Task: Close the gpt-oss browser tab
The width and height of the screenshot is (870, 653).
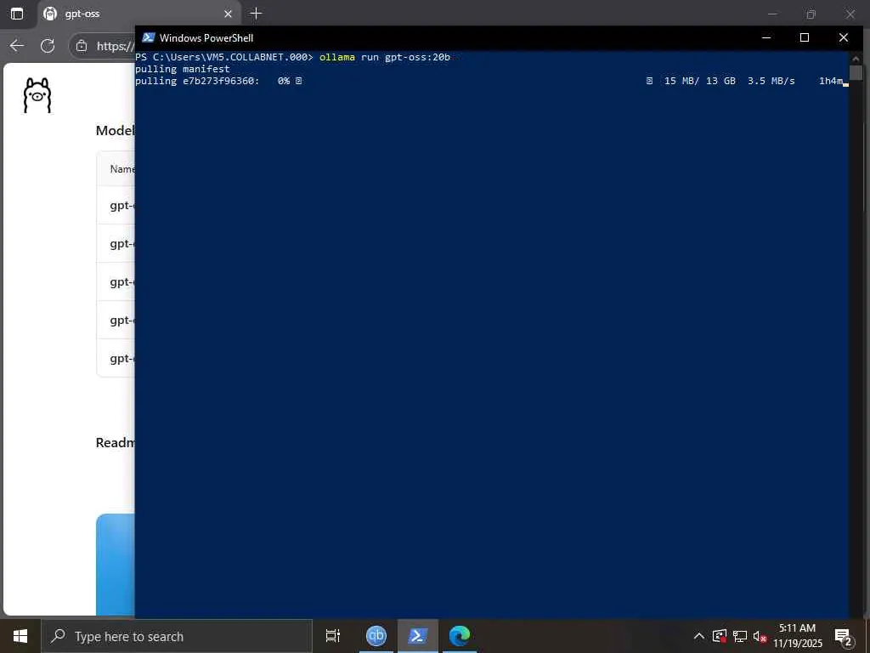Action: pos(228,14)
